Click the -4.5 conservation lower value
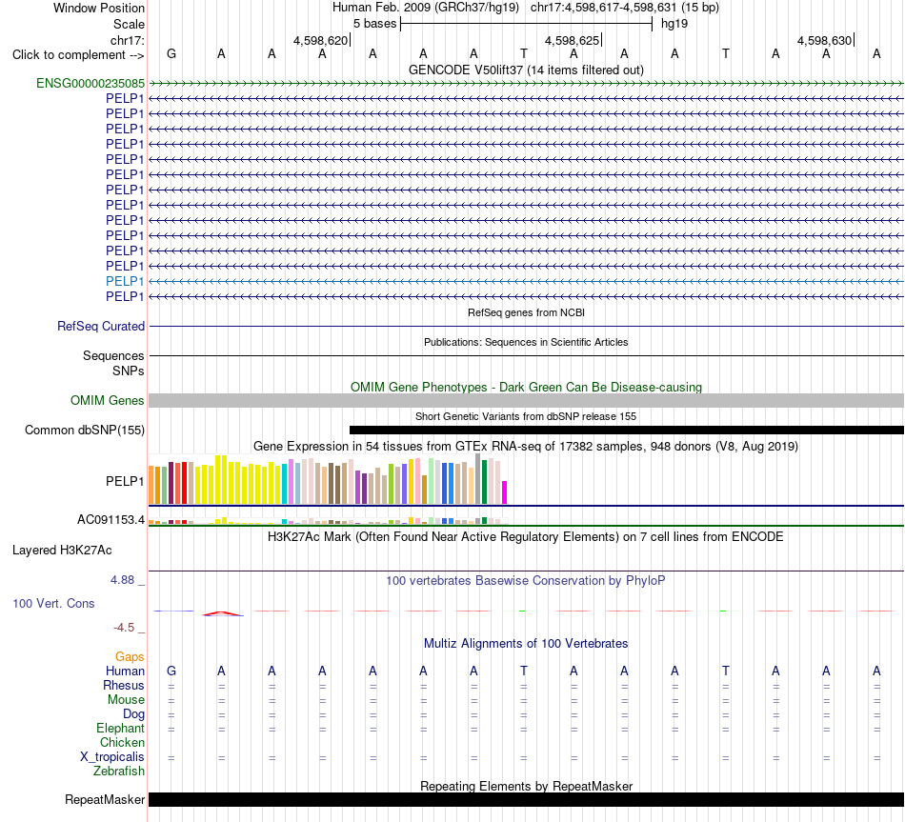The height and width of the screenshot is (822, 905). coord(124,628)
